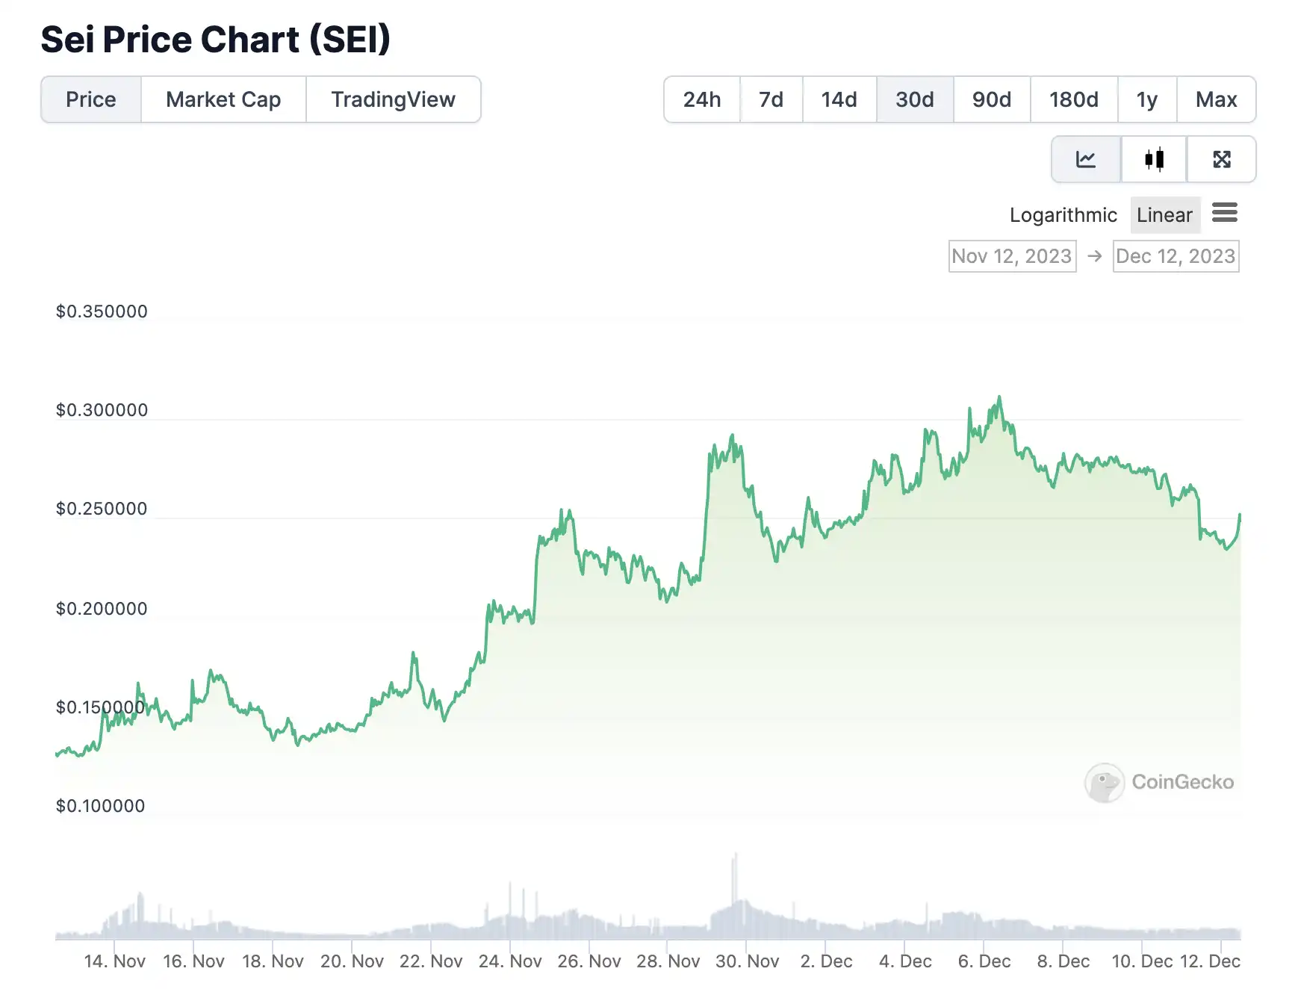
Task: Select the 24h time range
Action: click(702, 99)
